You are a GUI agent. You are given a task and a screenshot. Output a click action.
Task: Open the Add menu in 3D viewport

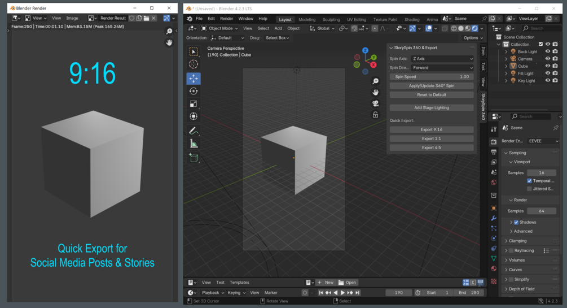278,28
